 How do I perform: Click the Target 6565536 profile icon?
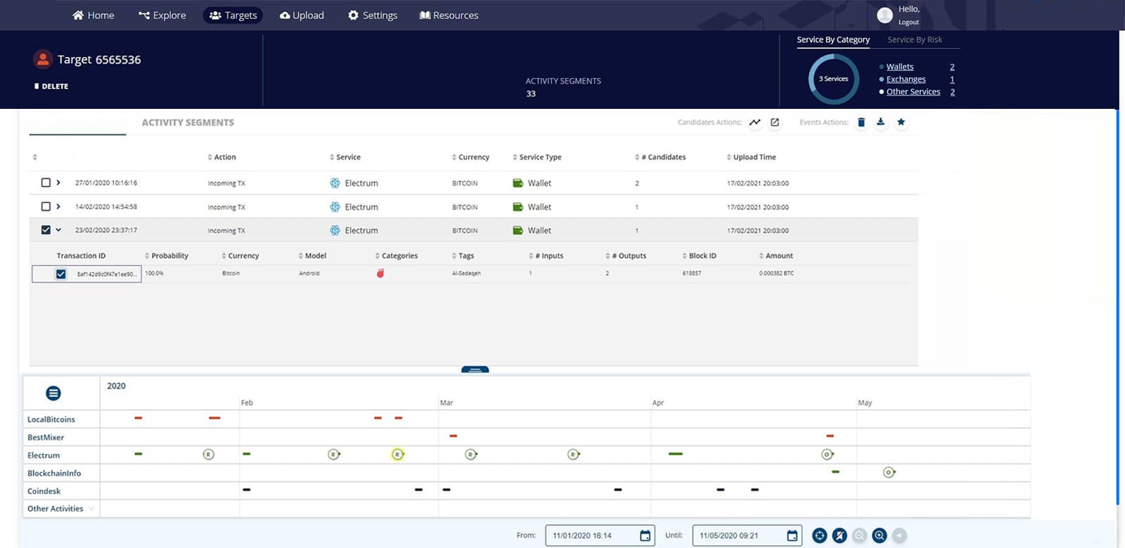(43, 60)
